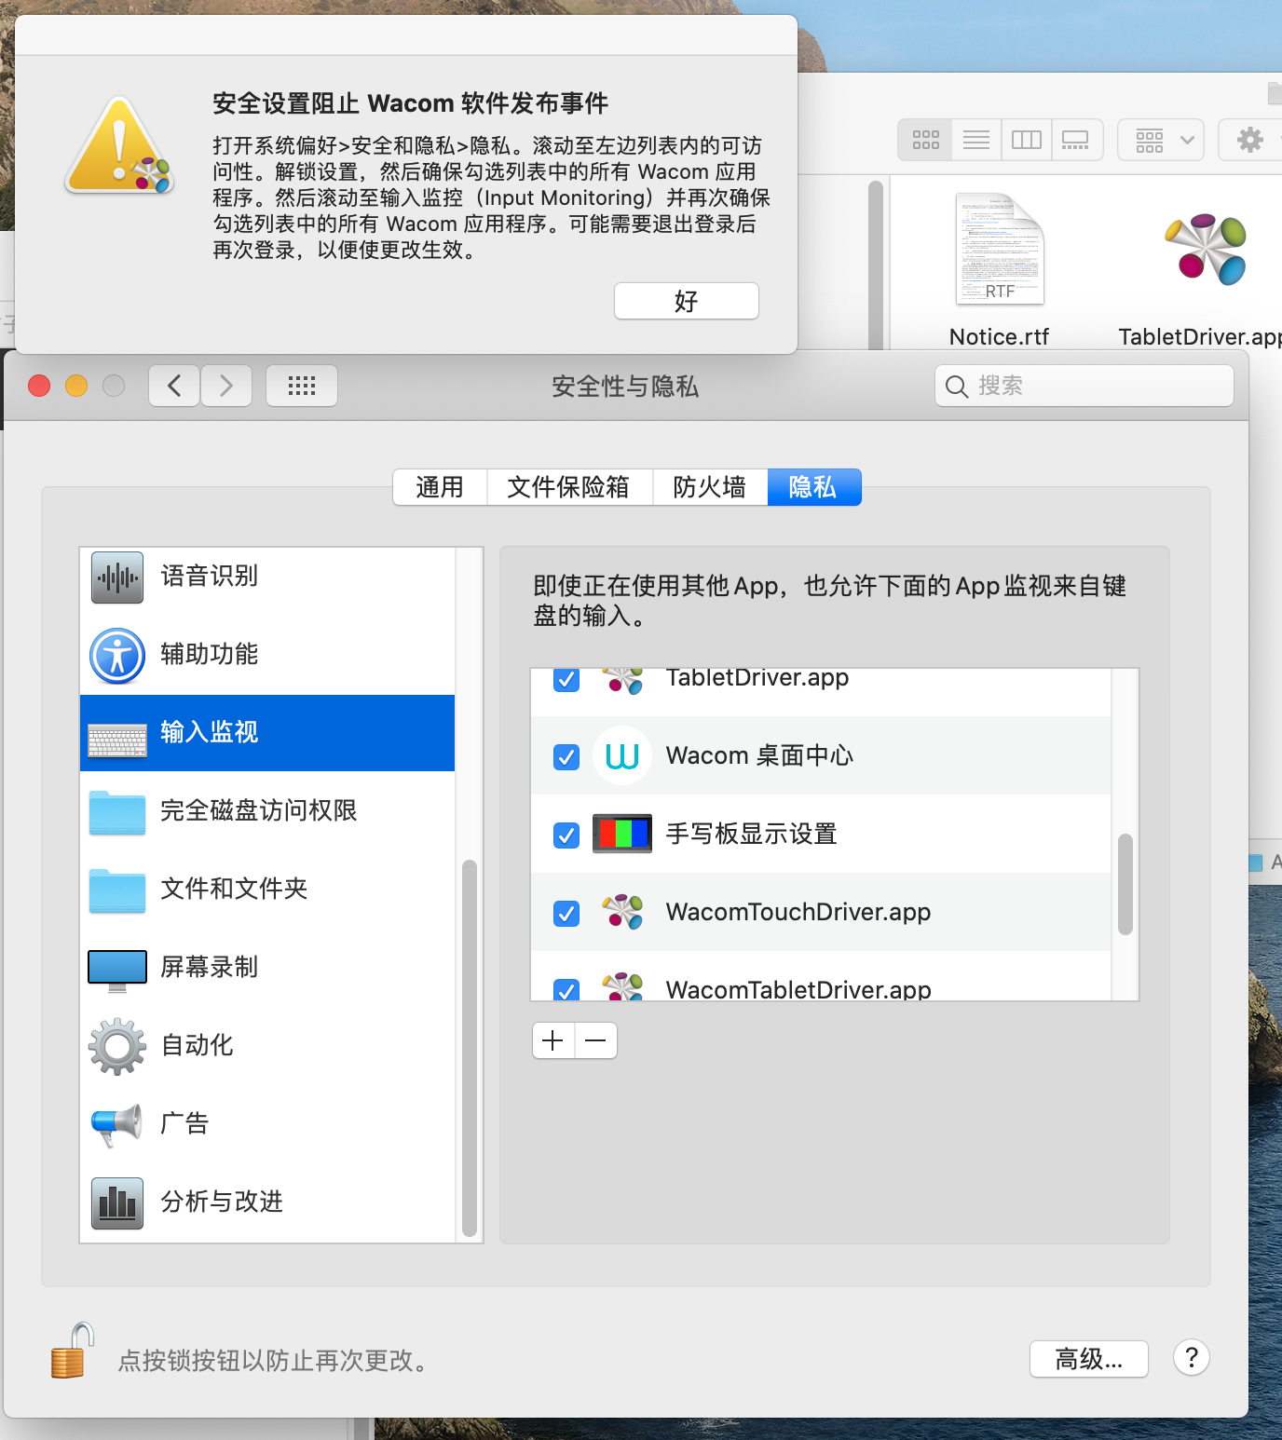Select 分析与改进 in the privacy list
This screenshot has width=1282, height=1440.
click(x=267, y=1202)
